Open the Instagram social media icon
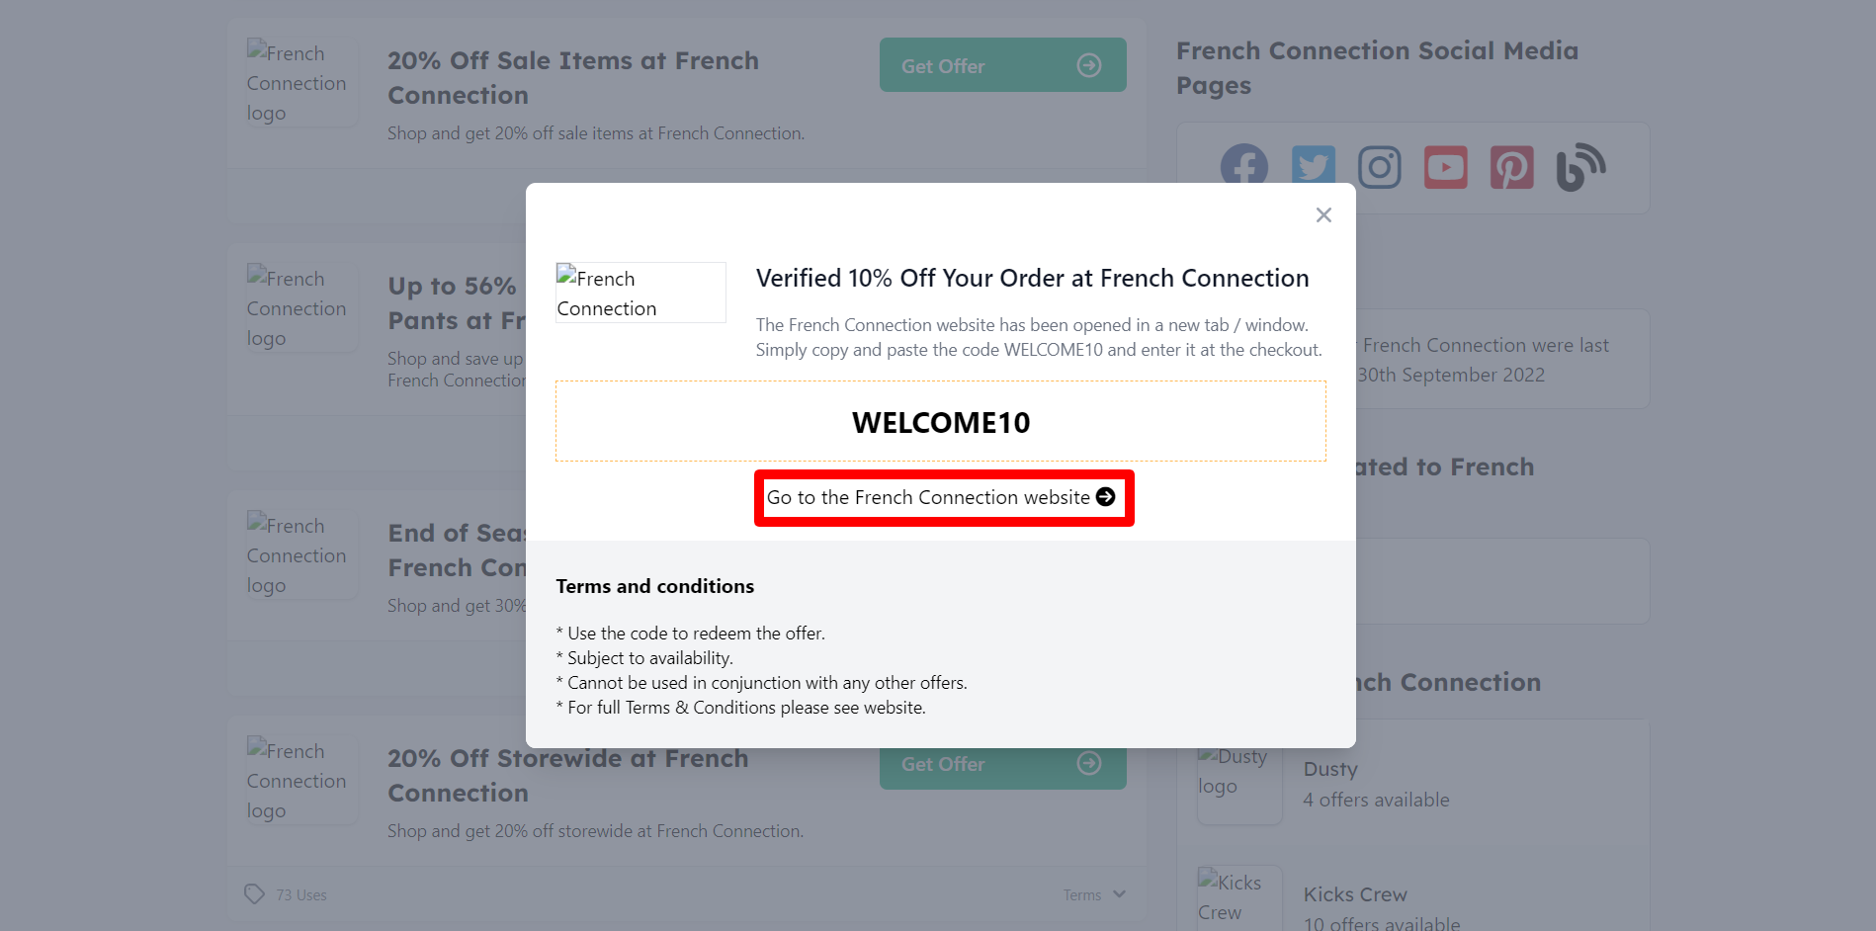Image resolution: width=1876 pixels, height=931 pixels. pos(1380,167)
